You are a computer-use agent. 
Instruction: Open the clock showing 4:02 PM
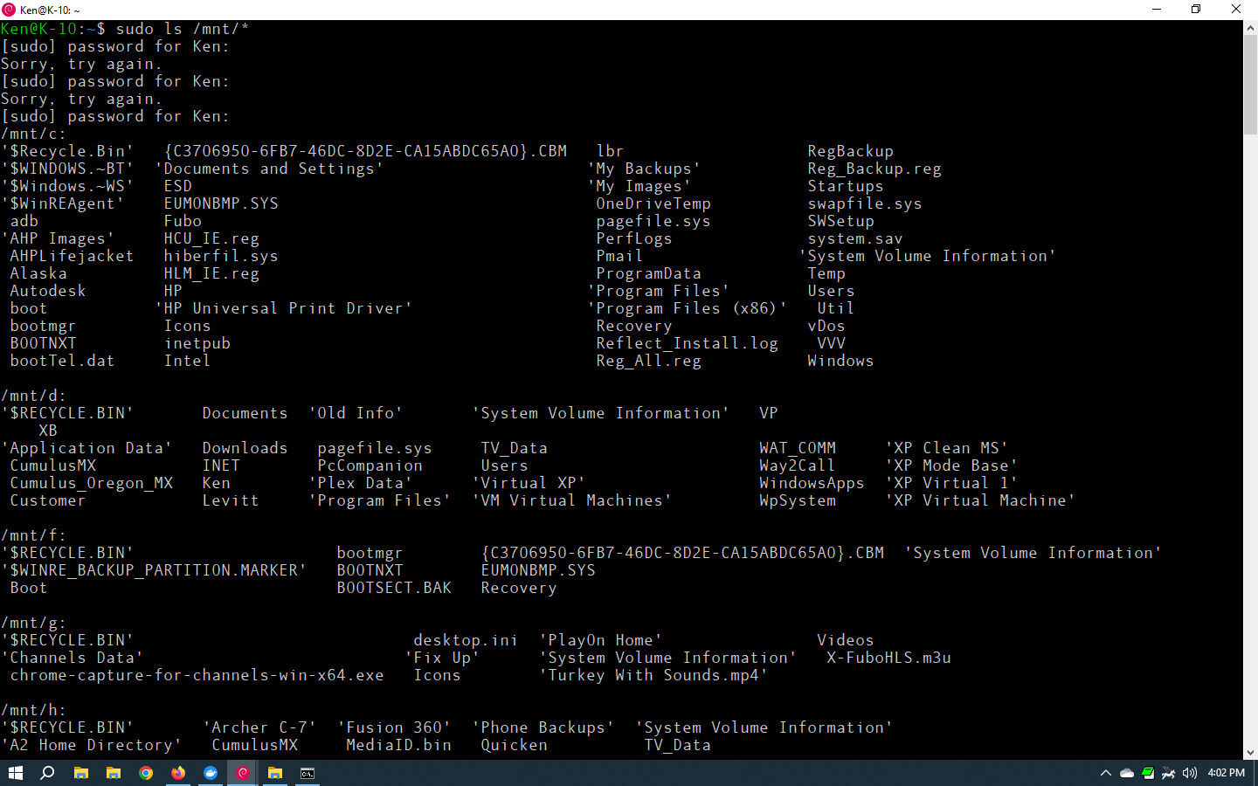click(x=1226, y=773)
